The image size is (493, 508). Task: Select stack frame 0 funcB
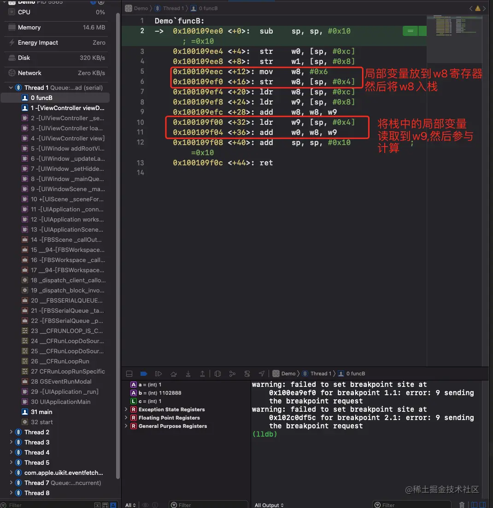(55, 98)
